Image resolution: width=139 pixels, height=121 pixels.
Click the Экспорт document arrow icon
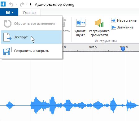coord(7,37)
